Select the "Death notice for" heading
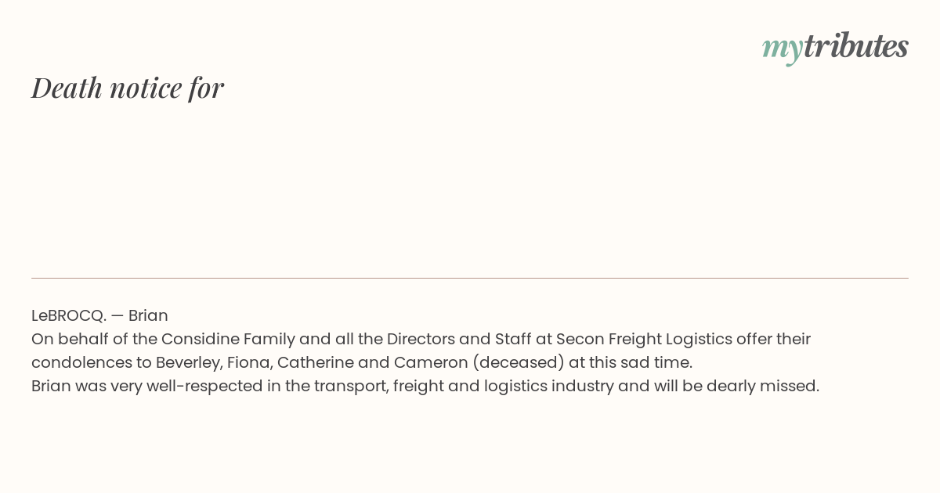The image size is (940, 493). point(128,88)
